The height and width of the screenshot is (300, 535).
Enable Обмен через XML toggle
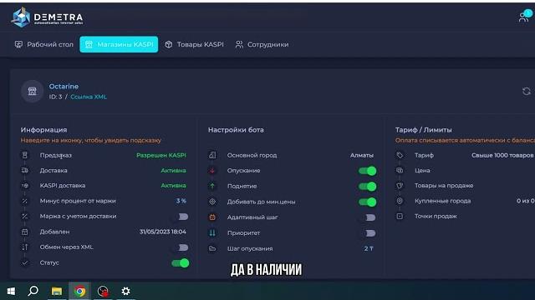click(181, 247)
